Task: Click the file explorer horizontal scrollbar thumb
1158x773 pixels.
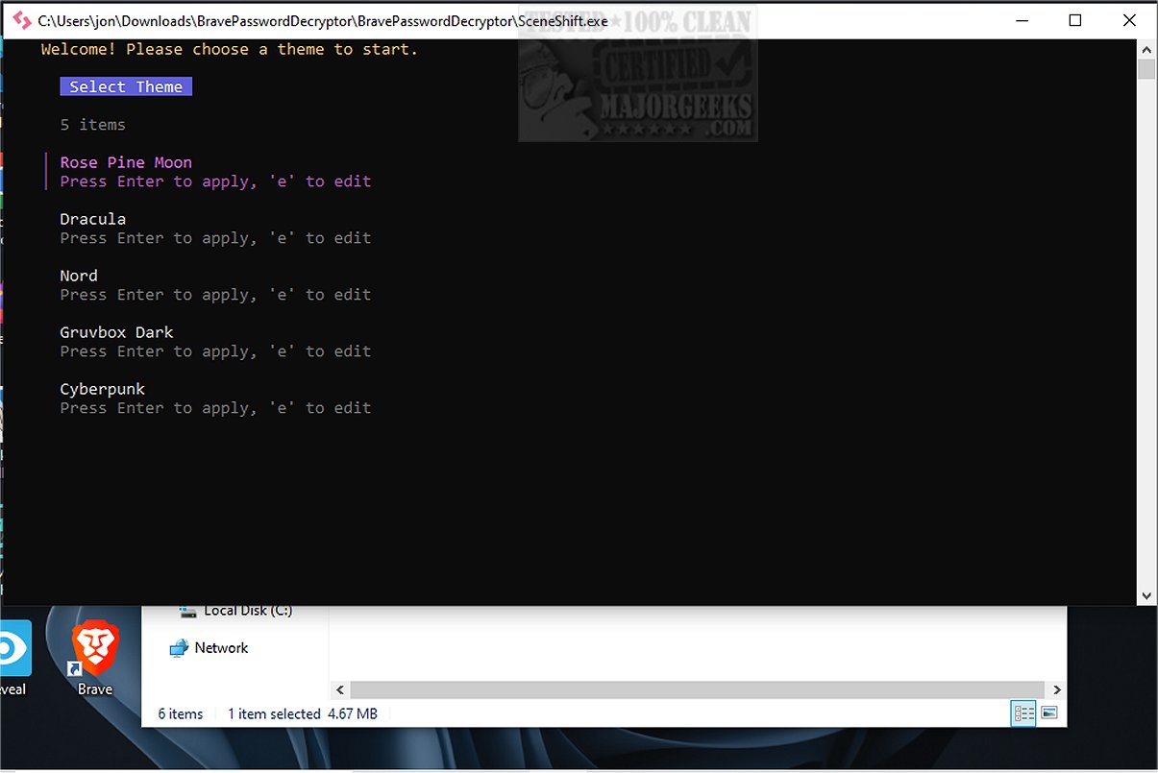Action: pyautogui.click(x=697, y=689)
